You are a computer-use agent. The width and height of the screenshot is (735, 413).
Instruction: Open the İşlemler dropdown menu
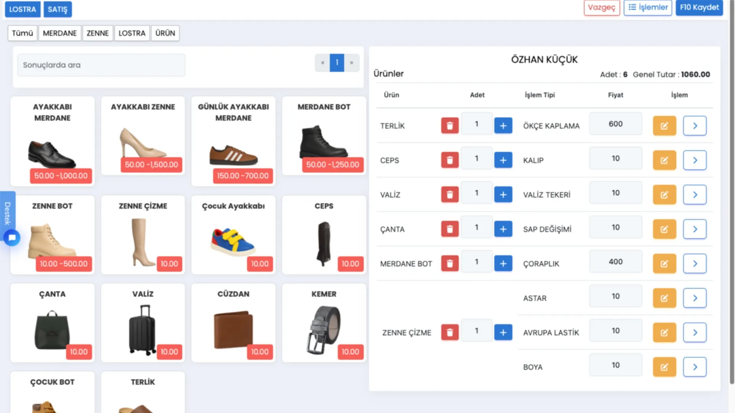click(x=648, y=7)
